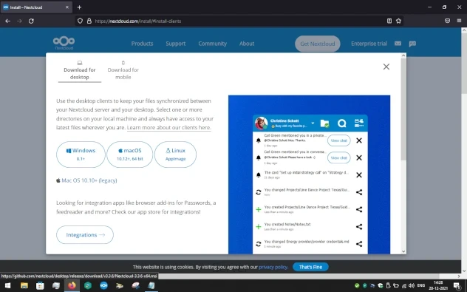Open the privacy policy link

click(x=273, y=267)
